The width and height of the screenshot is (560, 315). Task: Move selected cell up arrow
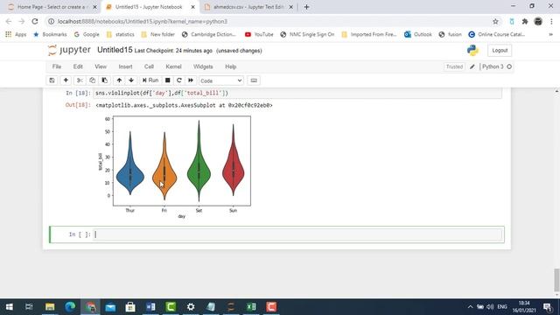(x=119, y=80)
